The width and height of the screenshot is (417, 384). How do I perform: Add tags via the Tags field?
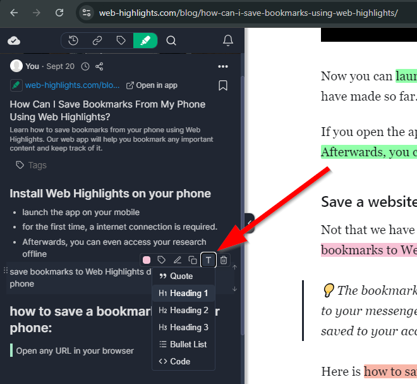(x=32, y=165)
